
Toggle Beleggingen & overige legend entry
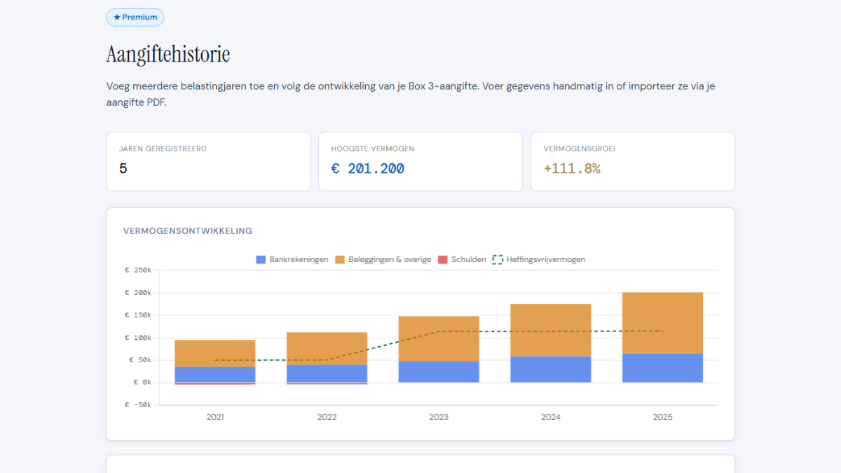click(x=383, y=259)
